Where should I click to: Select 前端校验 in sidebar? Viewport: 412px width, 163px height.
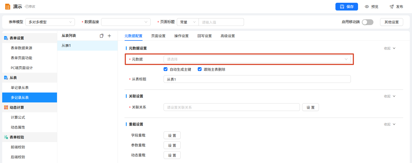coord(29,147)
